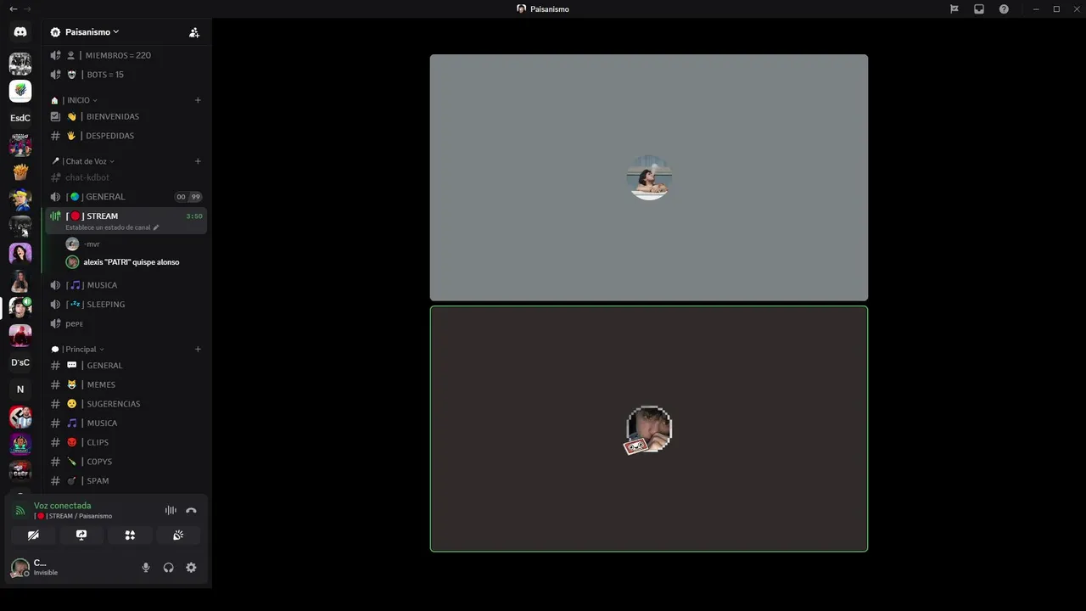Open BIENVENIDAS channel
The image size is (1086, 611).
coord(126,116)
